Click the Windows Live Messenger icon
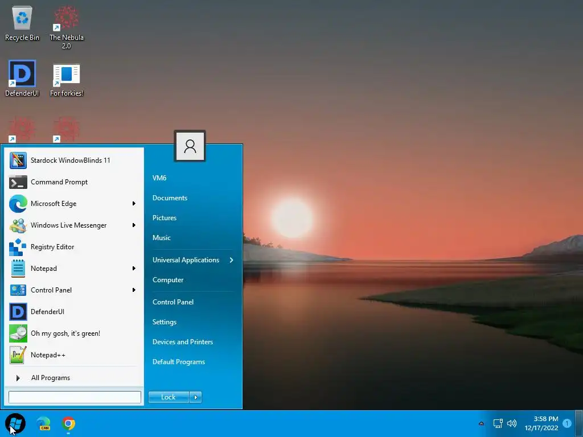The image size is (583, 437). coord(18,225)
